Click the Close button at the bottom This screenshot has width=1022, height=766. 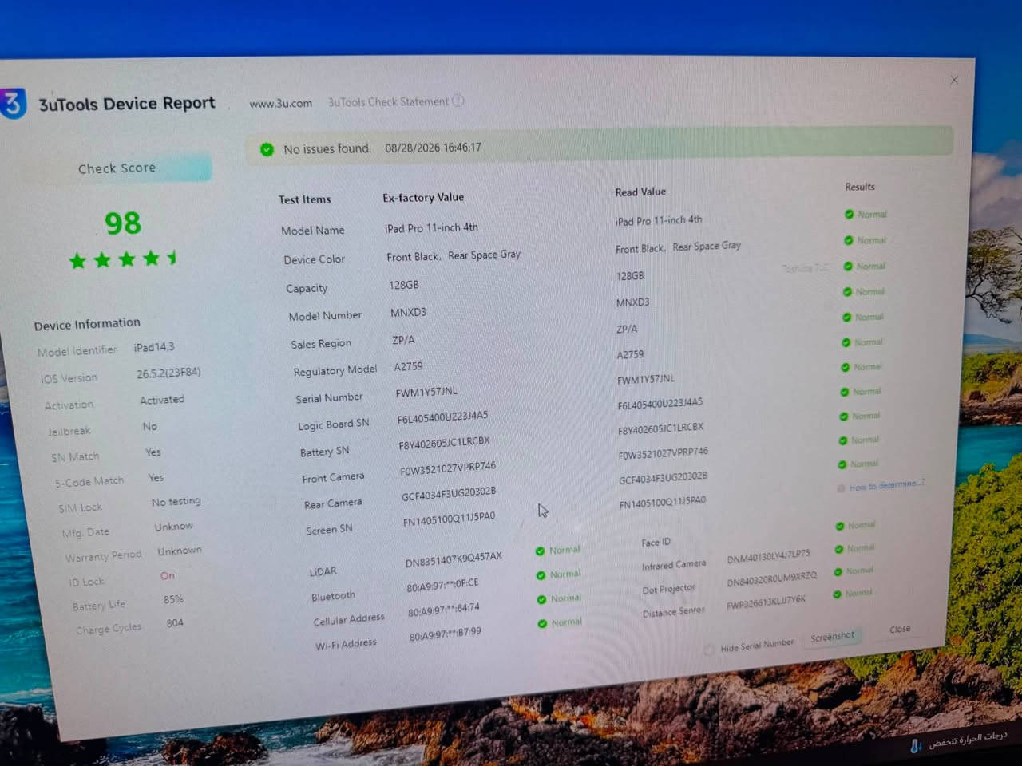click(900, 629)
